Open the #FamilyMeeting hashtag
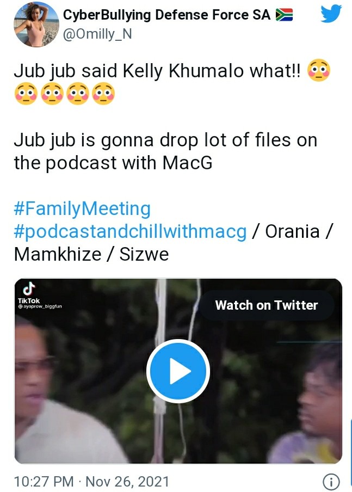The height and width of the screenshot is (492, 352). (82, 208)
